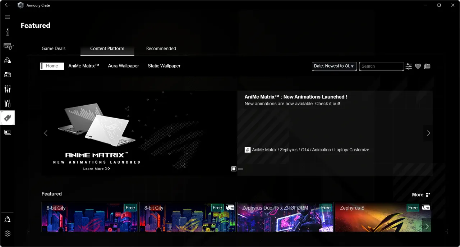Open the Game Library folder icon

(x=8, y=75)
